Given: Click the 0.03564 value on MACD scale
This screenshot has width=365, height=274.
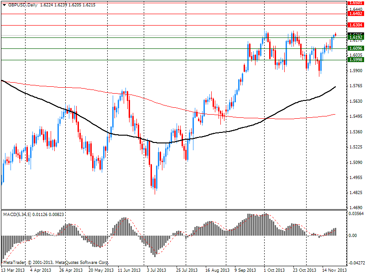Looking at the screenshot, I should point(356,213).
